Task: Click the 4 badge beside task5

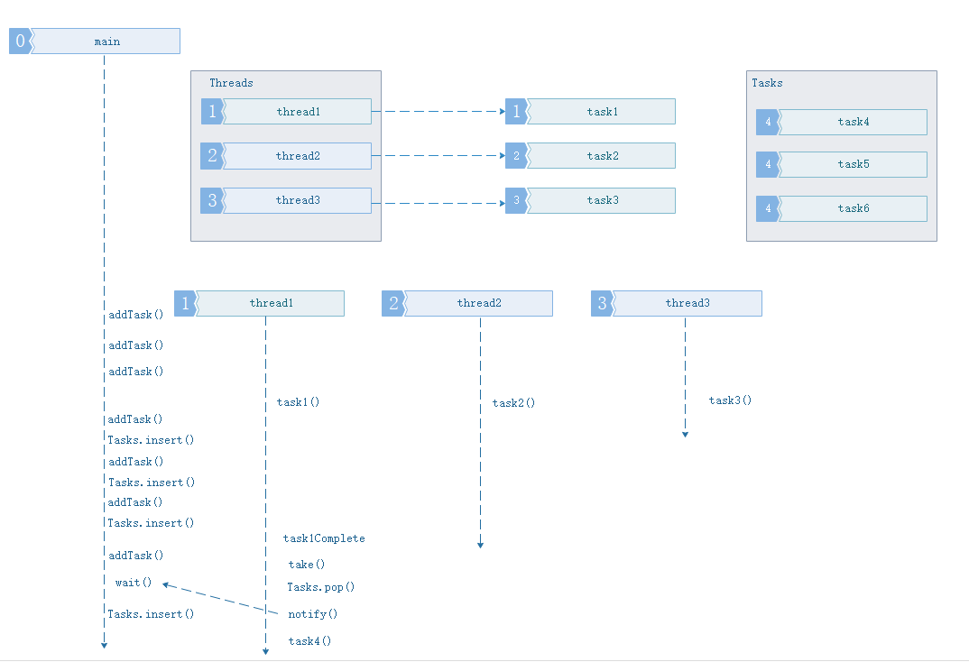Action: [x=768, y=165]
